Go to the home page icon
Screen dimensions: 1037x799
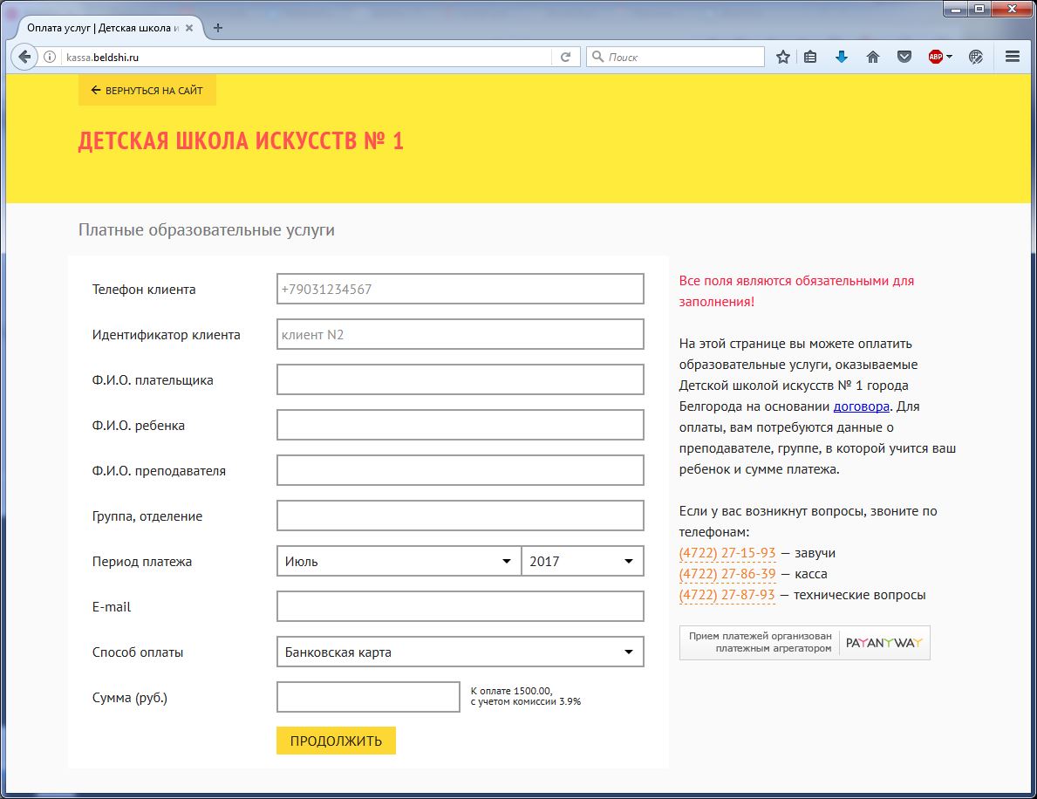pos(873,57)
